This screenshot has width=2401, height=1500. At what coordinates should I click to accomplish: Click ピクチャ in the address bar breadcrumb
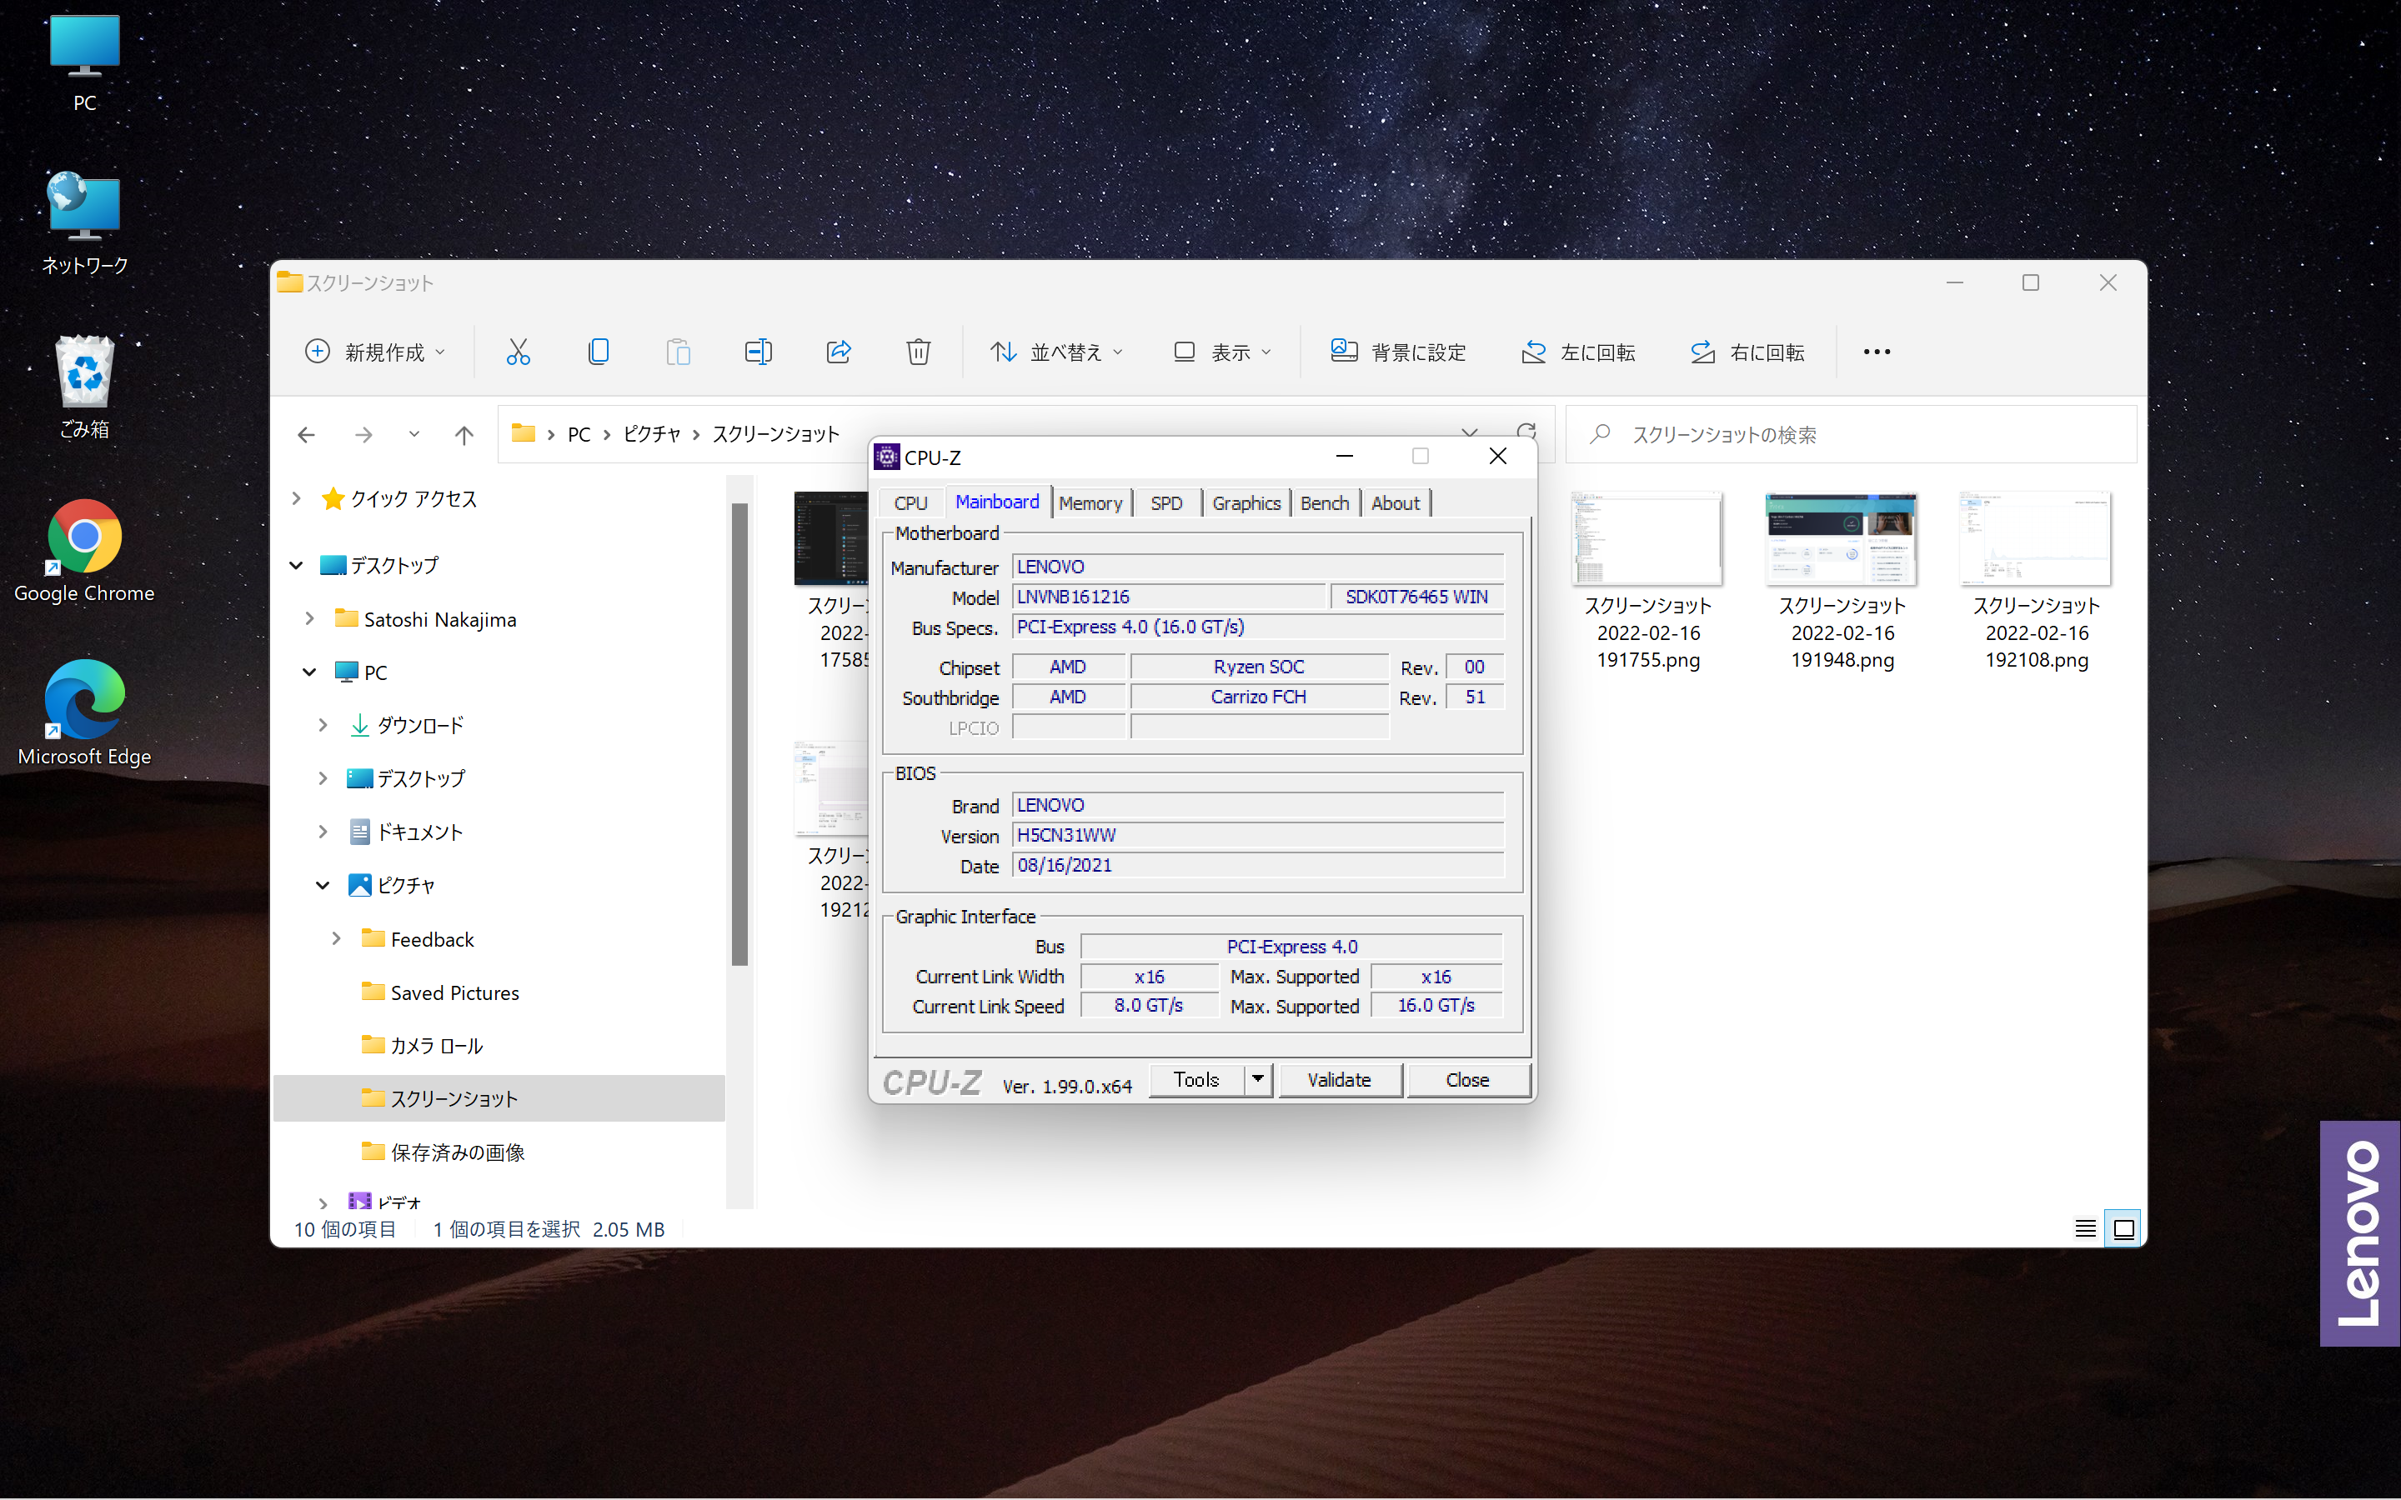point(652,434)
